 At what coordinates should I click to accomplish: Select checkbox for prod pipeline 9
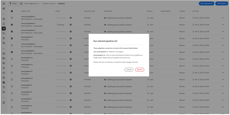[x=12, y=86]
